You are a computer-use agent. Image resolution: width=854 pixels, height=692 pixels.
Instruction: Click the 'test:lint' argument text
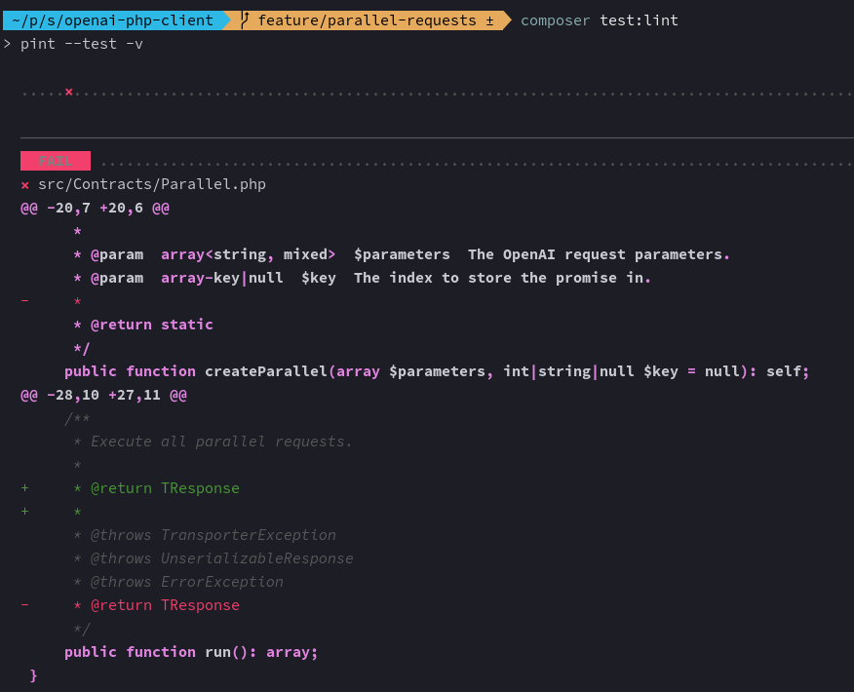[x=639, y=20]
